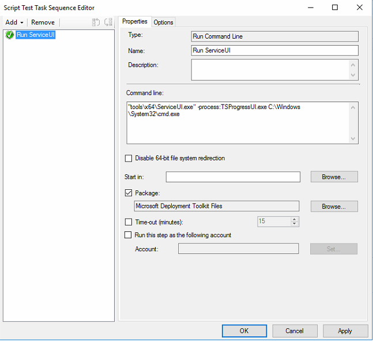Enable the Time-out (minutes) checkbox
Image resolution: width=373 pixels, height=341 pixels.
[129, 222]
